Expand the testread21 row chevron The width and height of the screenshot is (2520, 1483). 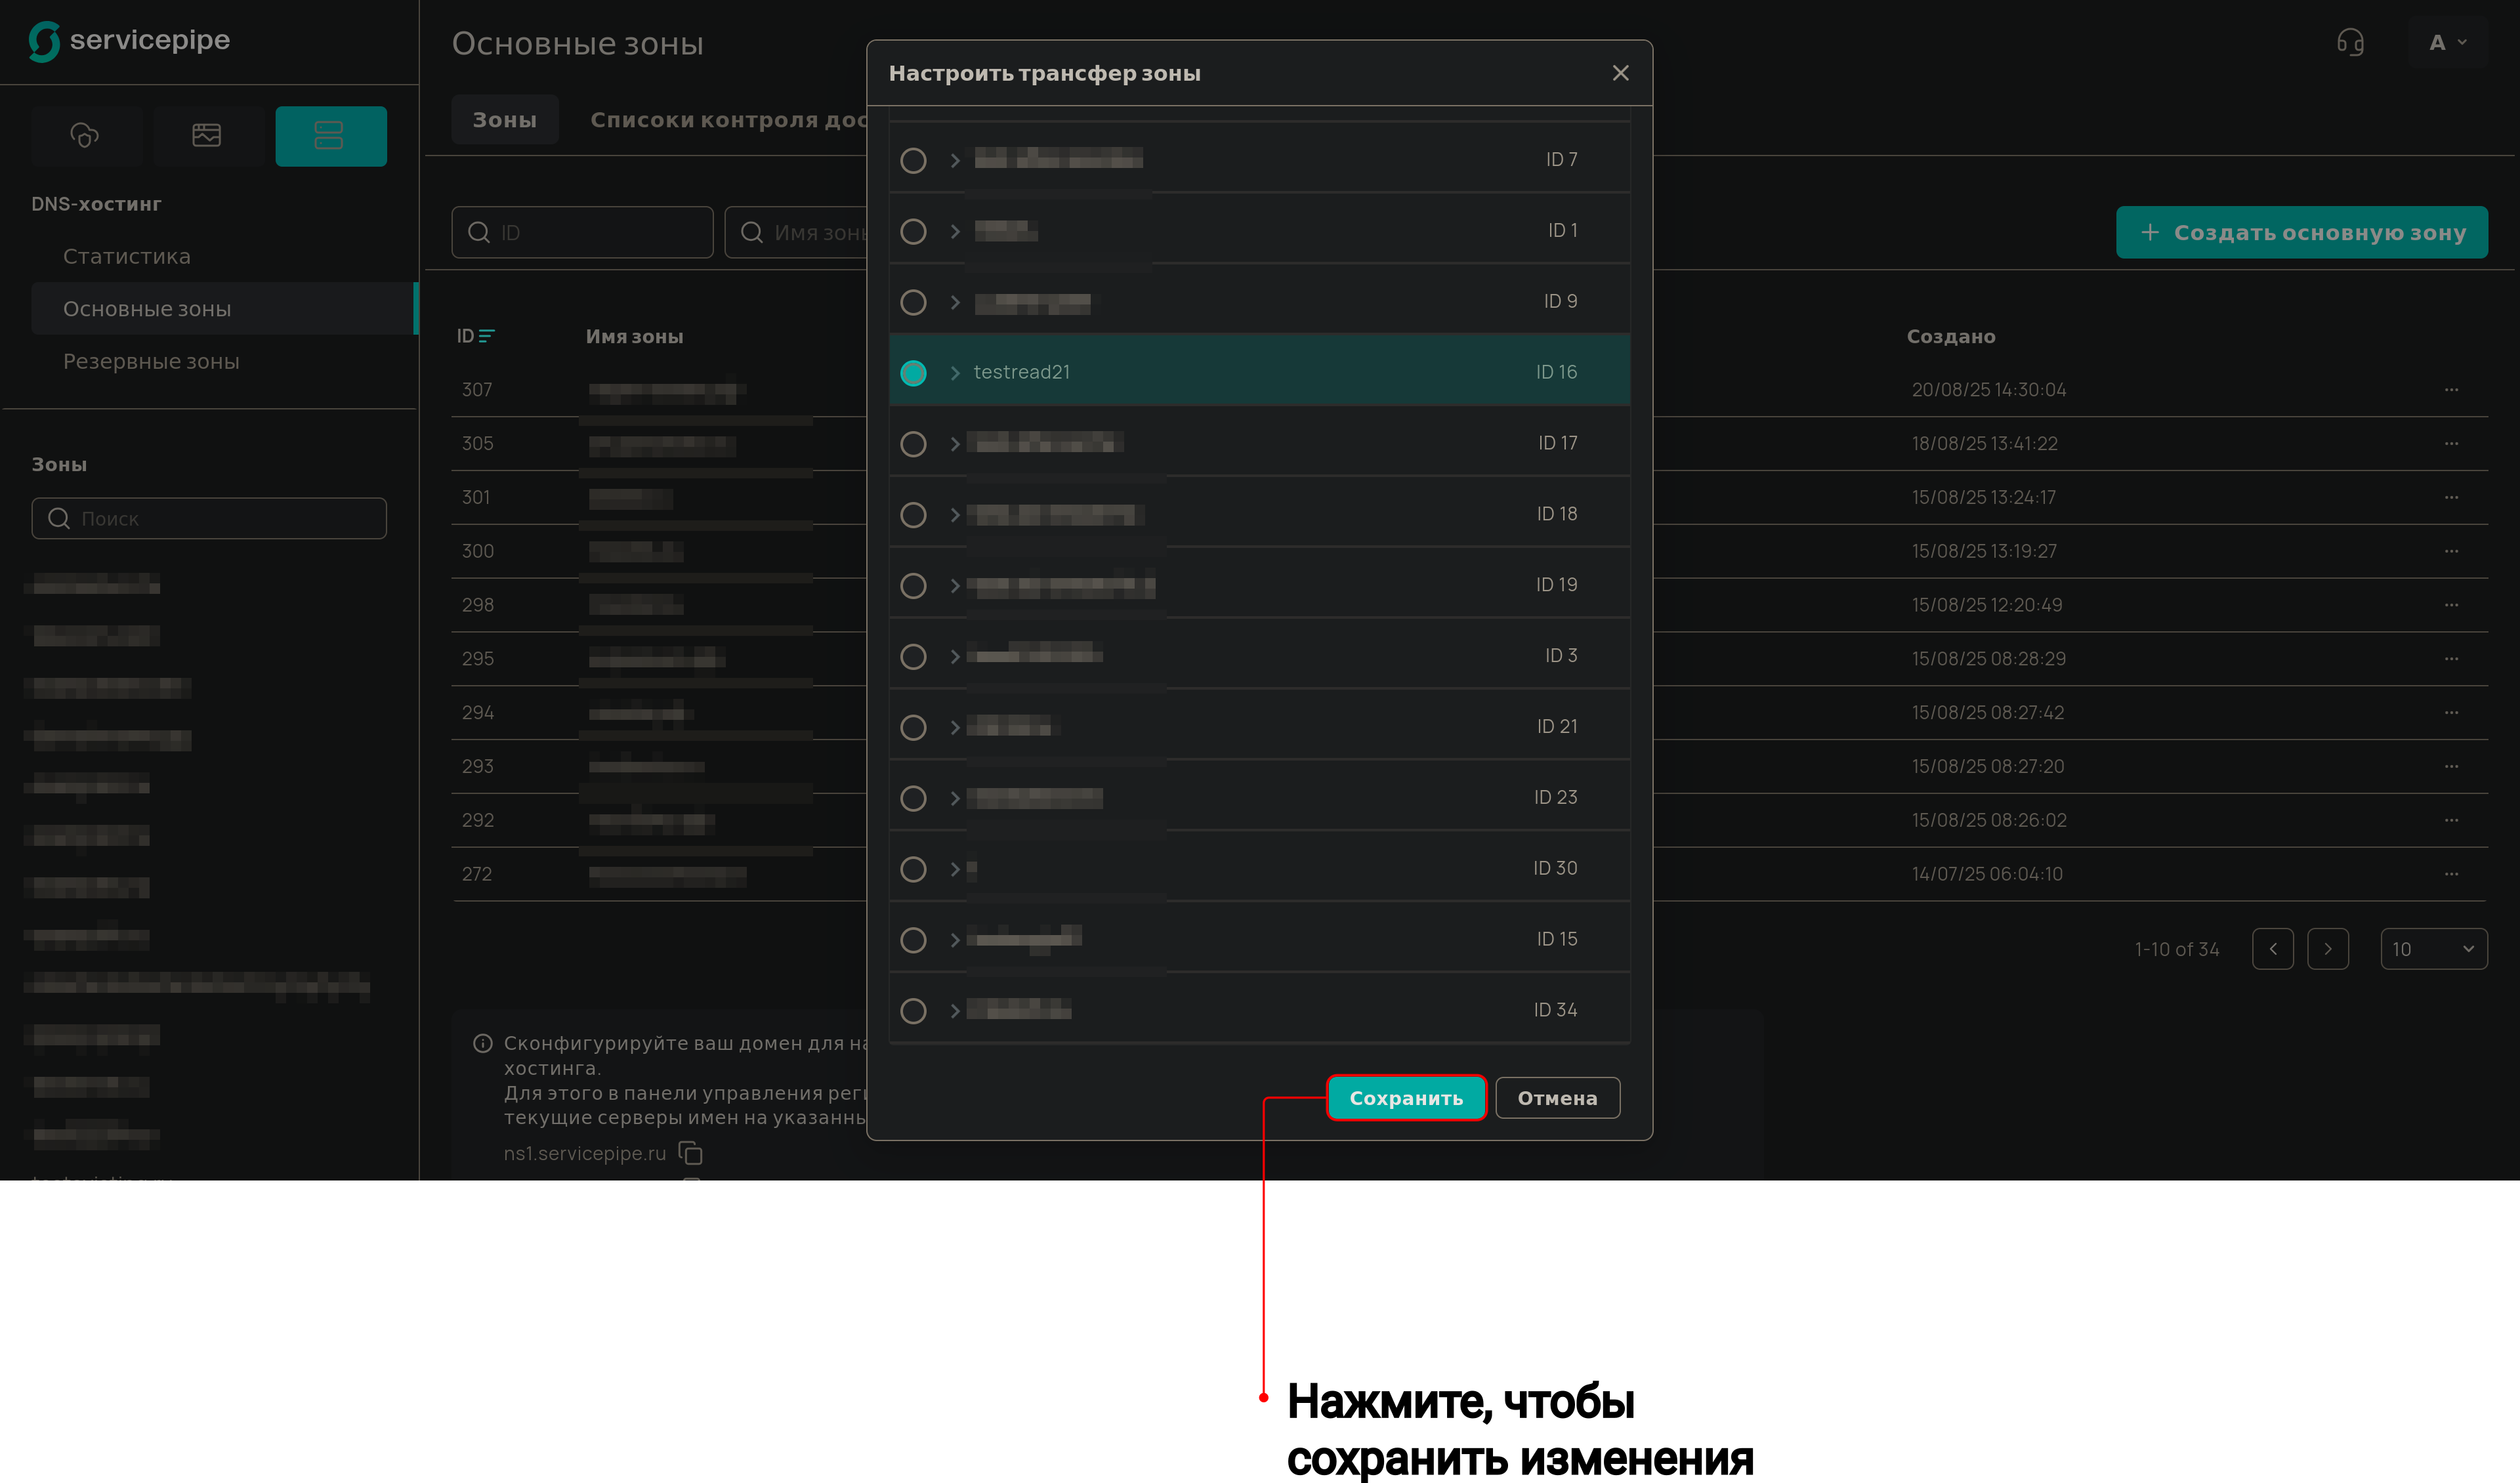955,373
